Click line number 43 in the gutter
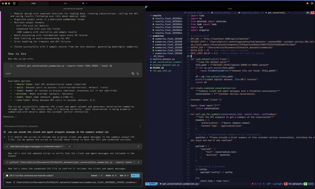The image size is (315, 189). [188, 114]
